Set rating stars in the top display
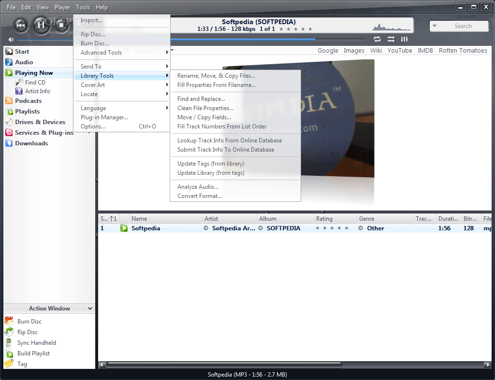The height and width of the screenshot is (380, 495). [295, 29]
